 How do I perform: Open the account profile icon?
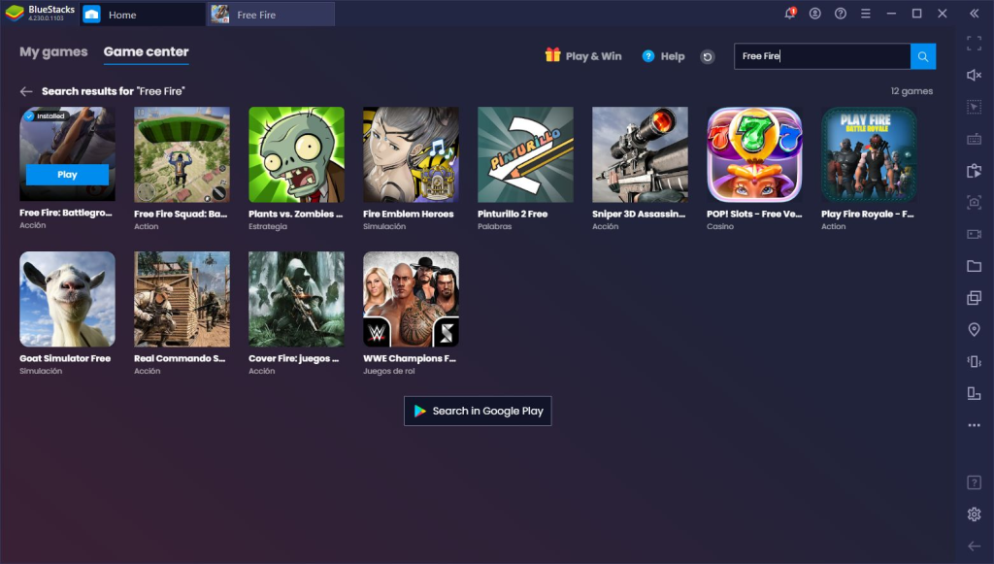(815, 14)
